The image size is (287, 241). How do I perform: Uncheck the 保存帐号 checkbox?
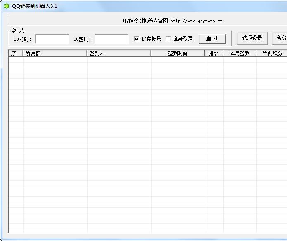[x=137, y=39]
